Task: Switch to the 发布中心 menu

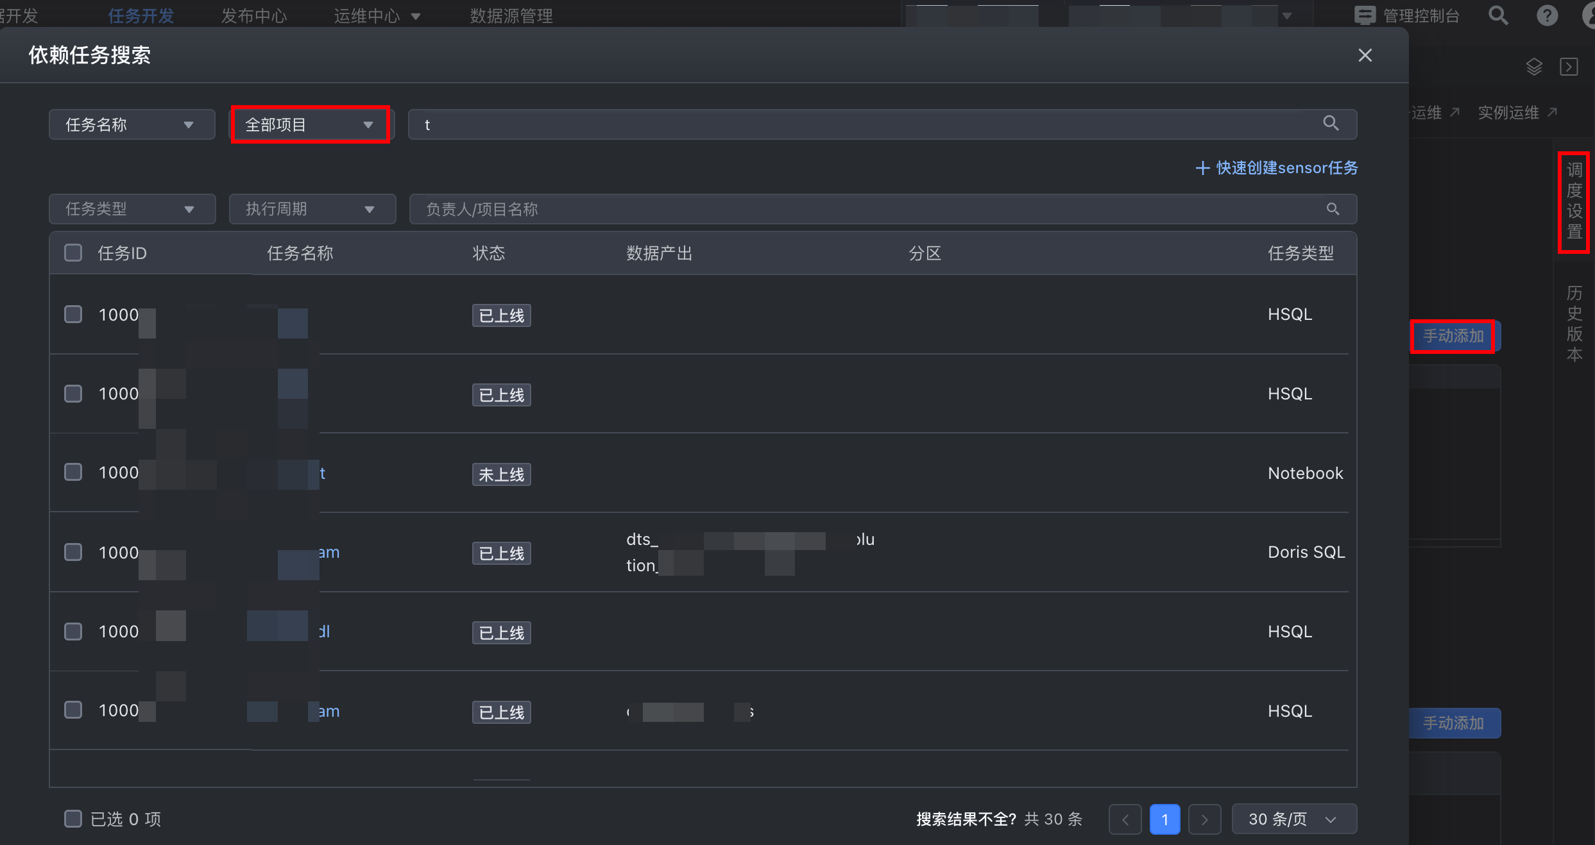Action: click(x=254, y=15)
